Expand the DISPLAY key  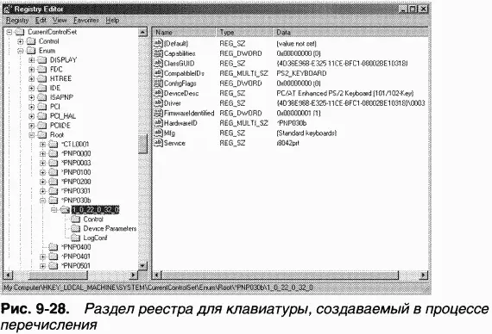pyautogui.click(x=31, y=59)
